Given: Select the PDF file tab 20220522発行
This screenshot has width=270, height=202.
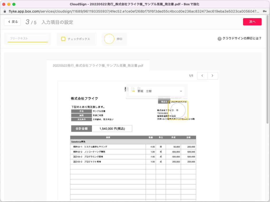Looking at the screenshot, I should (98, 66).
